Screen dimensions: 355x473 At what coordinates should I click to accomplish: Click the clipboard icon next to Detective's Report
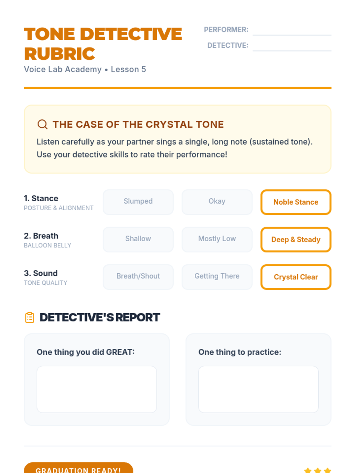pyautogui.click(x=30, y=318)
